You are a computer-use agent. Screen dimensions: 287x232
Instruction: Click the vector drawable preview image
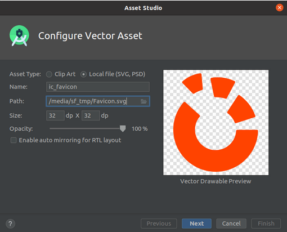pos(216,123)
